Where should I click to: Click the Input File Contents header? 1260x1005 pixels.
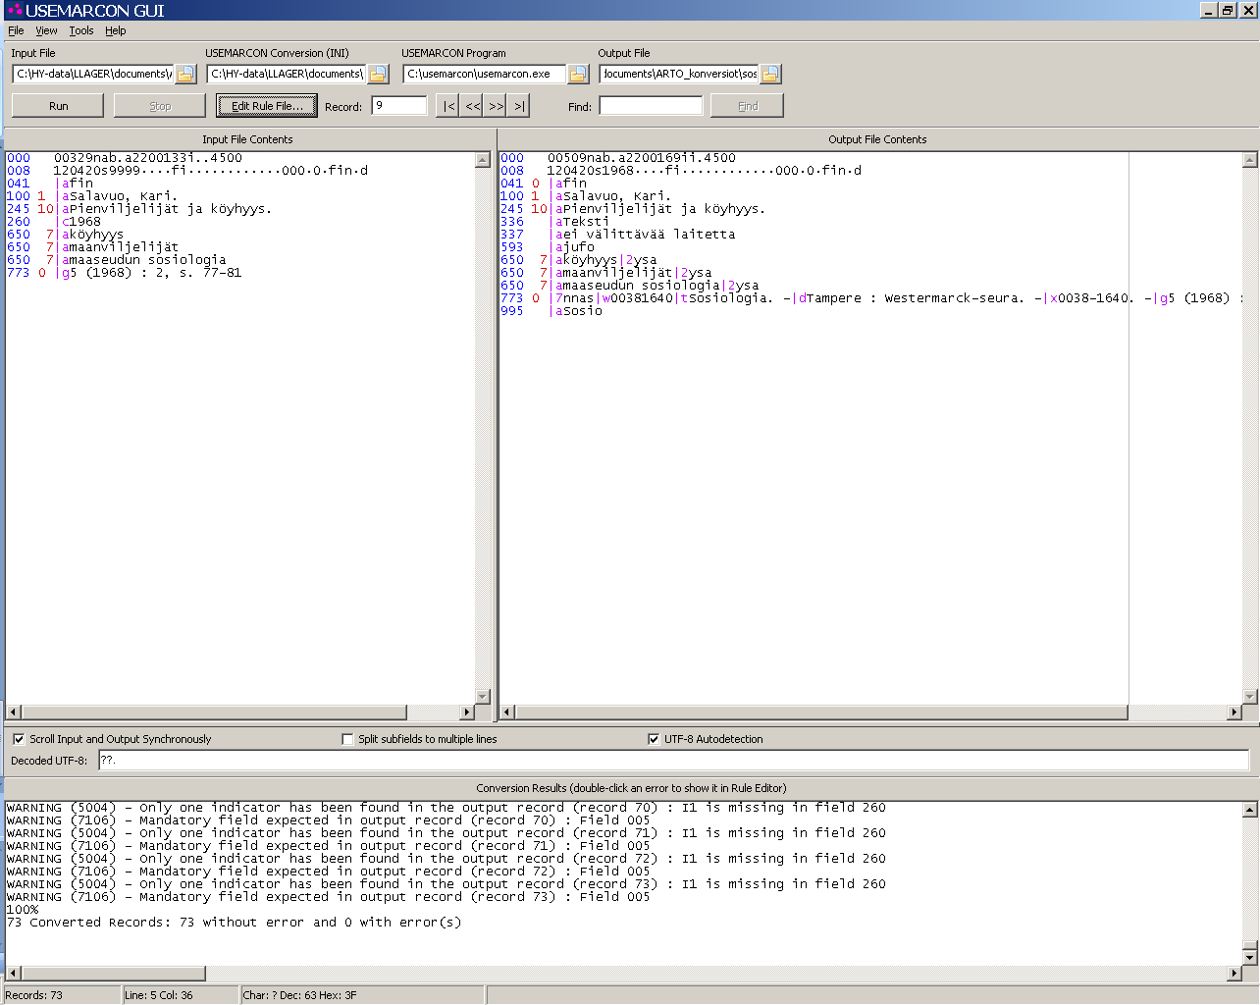(x=247, y=139)
